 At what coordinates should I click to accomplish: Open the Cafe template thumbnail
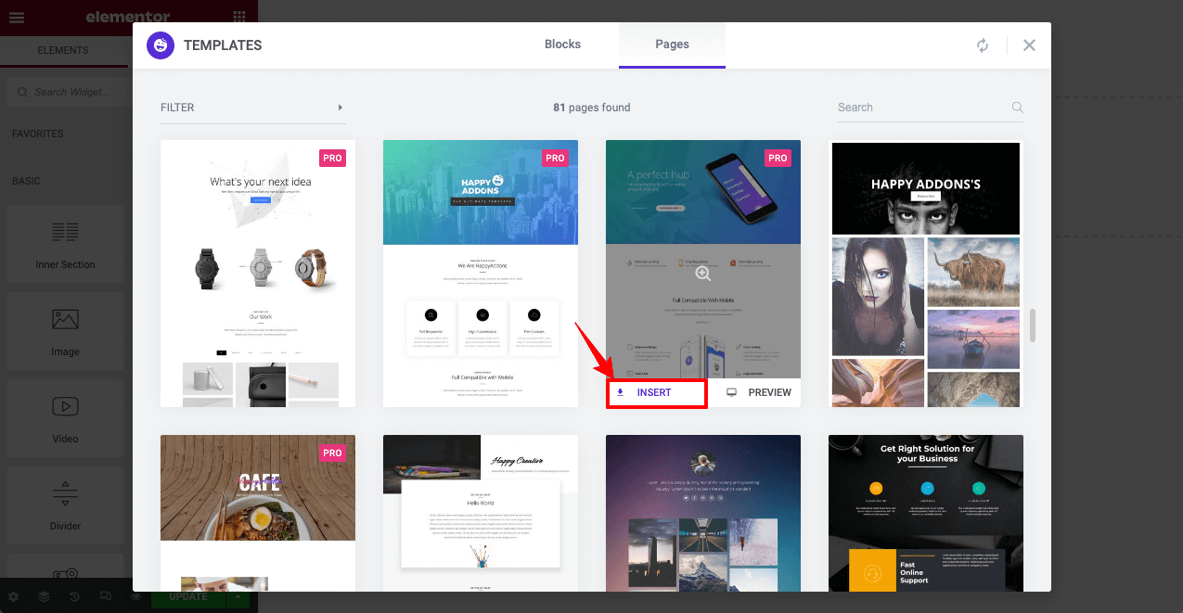tap(258, 513)
